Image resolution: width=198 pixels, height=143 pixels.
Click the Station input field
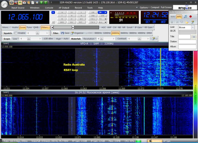[x=187, y=42]
